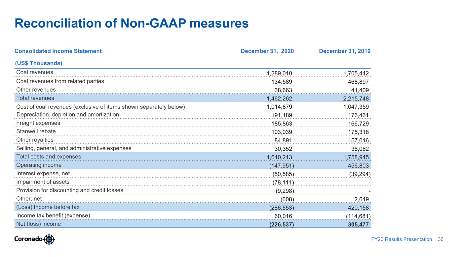
Task: Select the value 84,891
Action: point(283,140)
